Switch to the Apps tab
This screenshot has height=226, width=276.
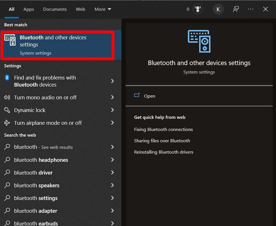[x=29, y=9]
